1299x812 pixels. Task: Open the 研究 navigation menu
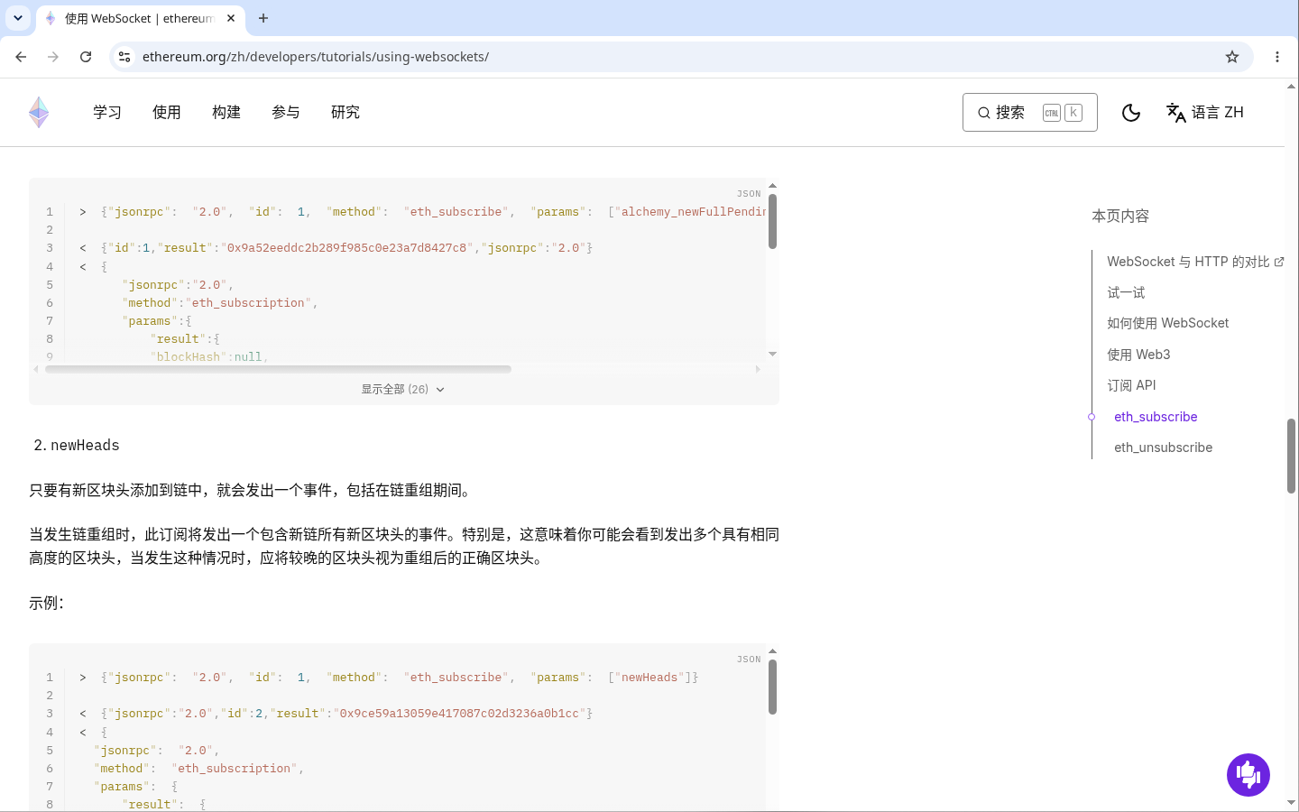coord(345,113)
